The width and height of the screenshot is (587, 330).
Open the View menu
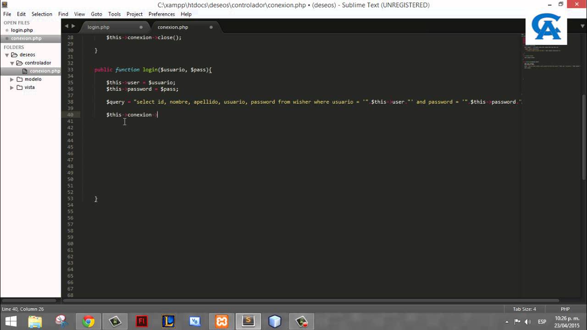pyautogui.click(x=79, y=14)
